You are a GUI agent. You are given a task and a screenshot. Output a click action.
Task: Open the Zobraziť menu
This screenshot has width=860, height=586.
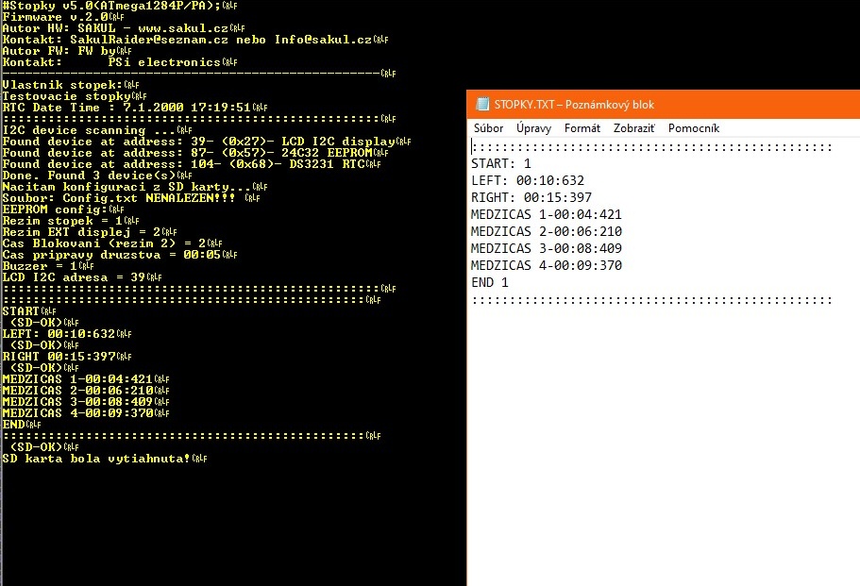(x=633, y=128)
